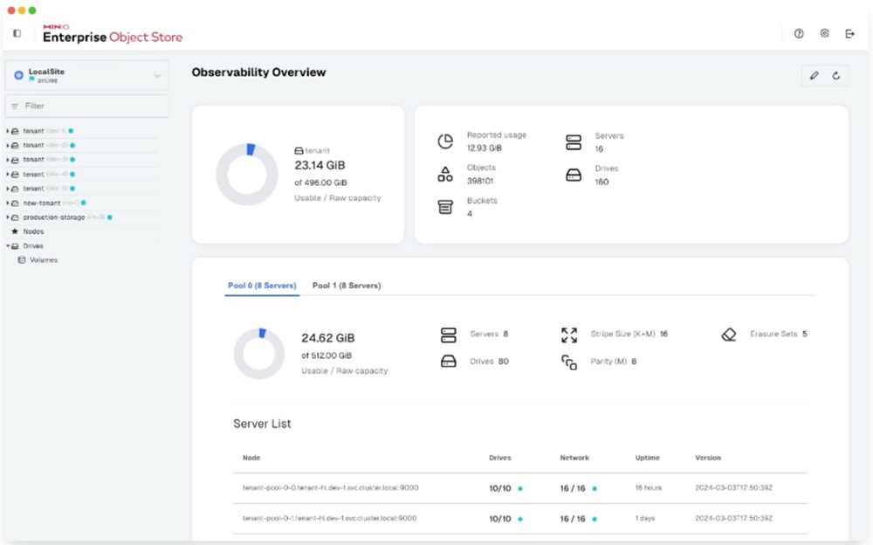Click the pencil edit icon
Viewport: 873px width, 545px height.
[x=814, y=75]
